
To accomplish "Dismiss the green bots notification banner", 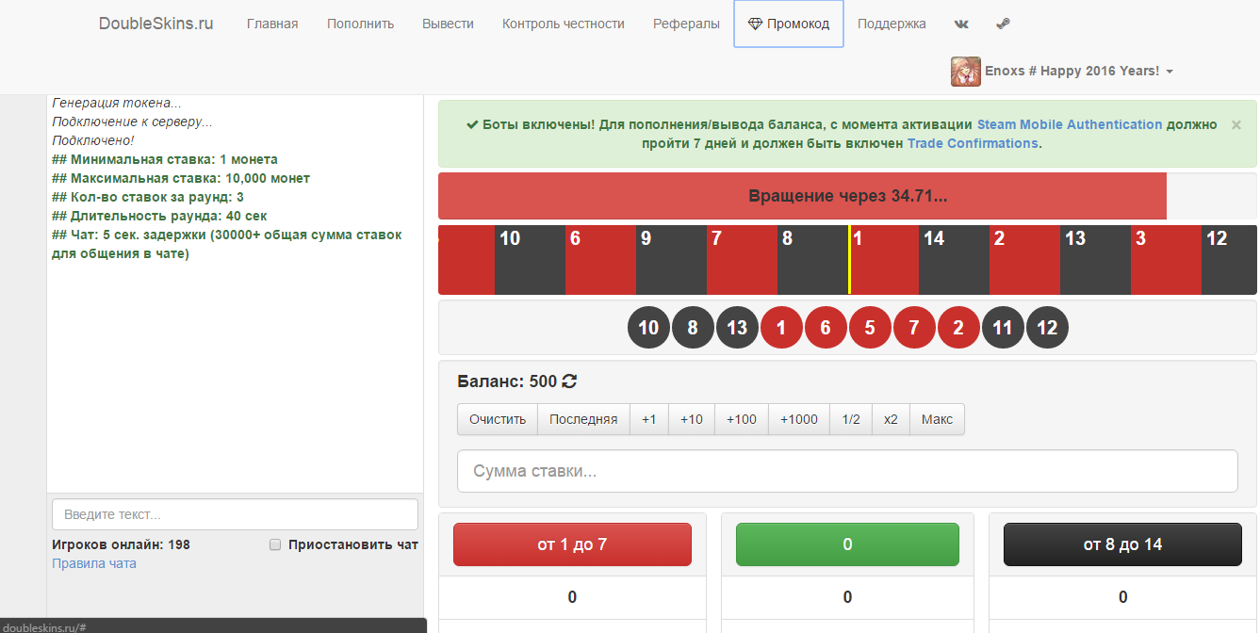I will tap(1236, 124).
